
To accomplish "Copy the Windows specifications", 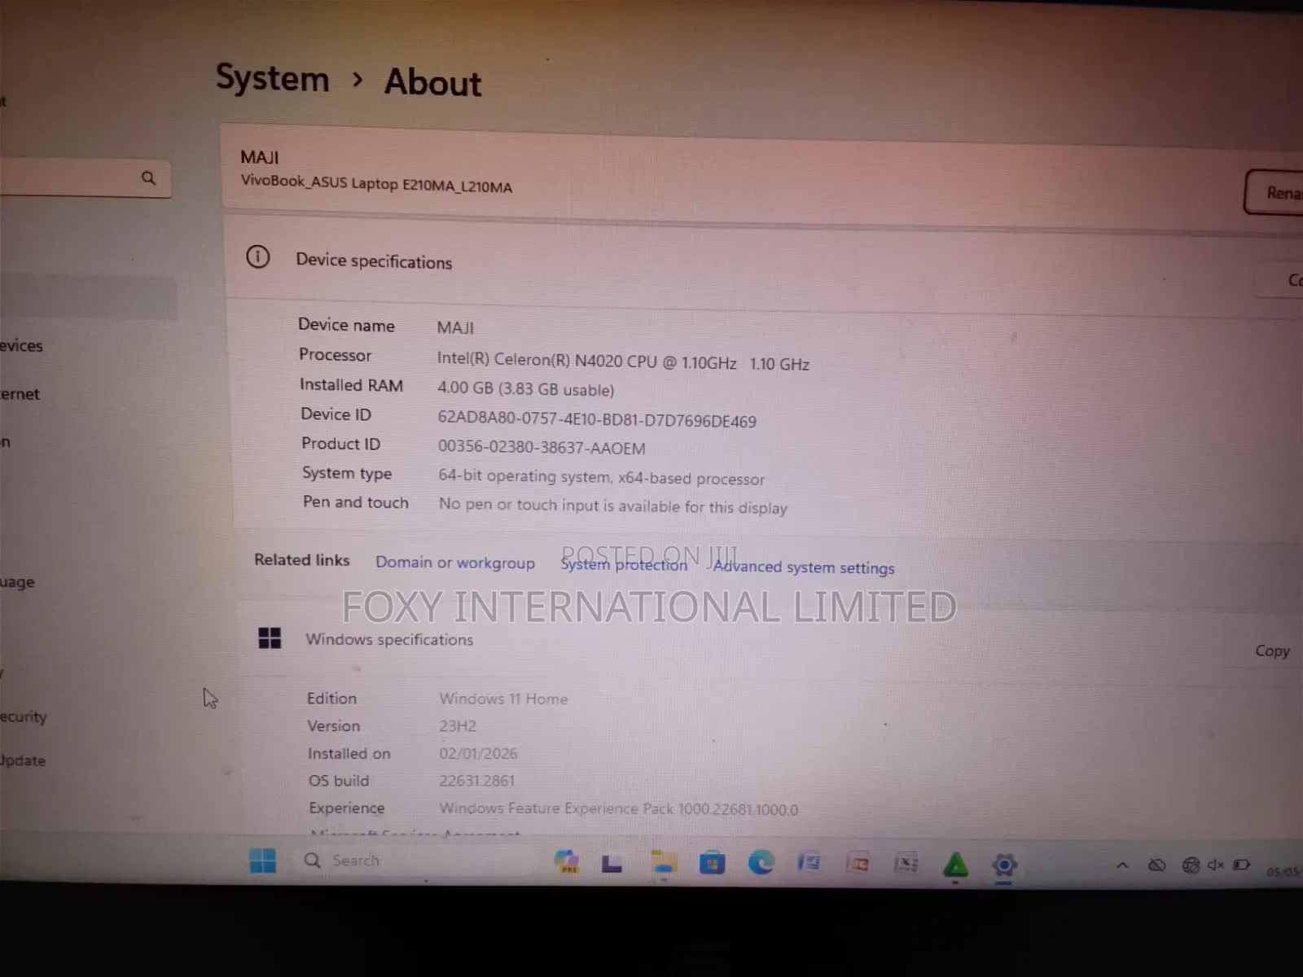I will [1272, 651].
